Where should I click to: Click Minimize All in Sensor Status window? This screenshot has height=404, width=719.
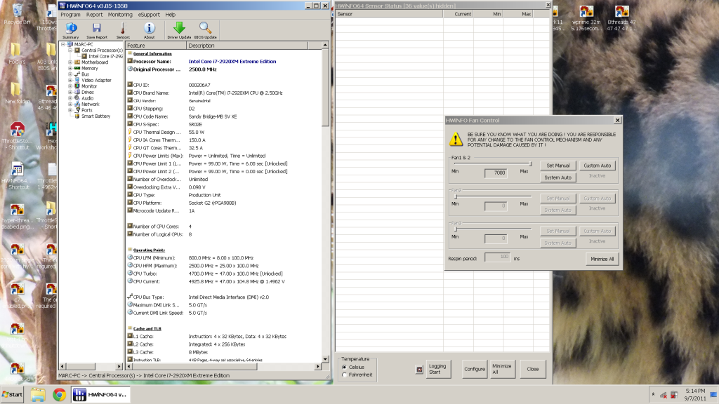[x=501, y=369]
